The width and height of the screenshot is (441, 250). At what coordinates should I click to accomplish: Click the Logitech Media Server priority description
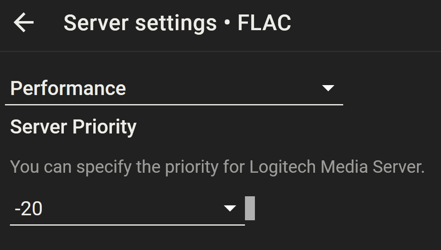click(217, 167)
